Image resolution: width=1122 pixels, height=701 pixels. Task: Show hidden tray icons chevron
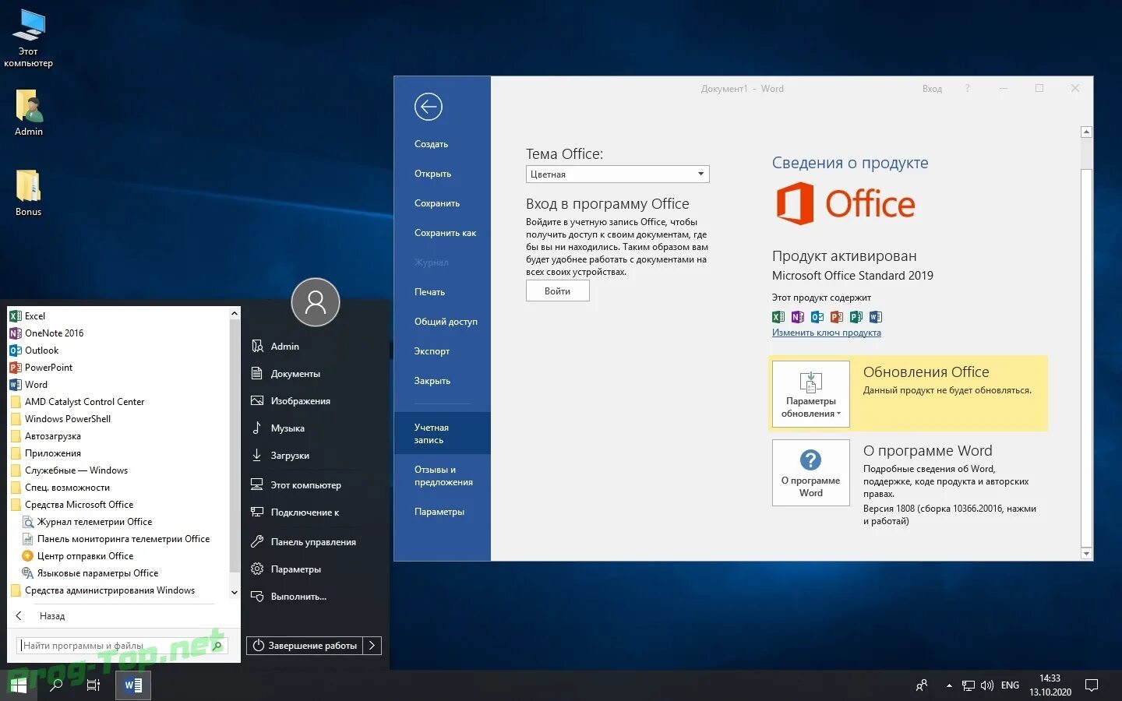point(949,685)
